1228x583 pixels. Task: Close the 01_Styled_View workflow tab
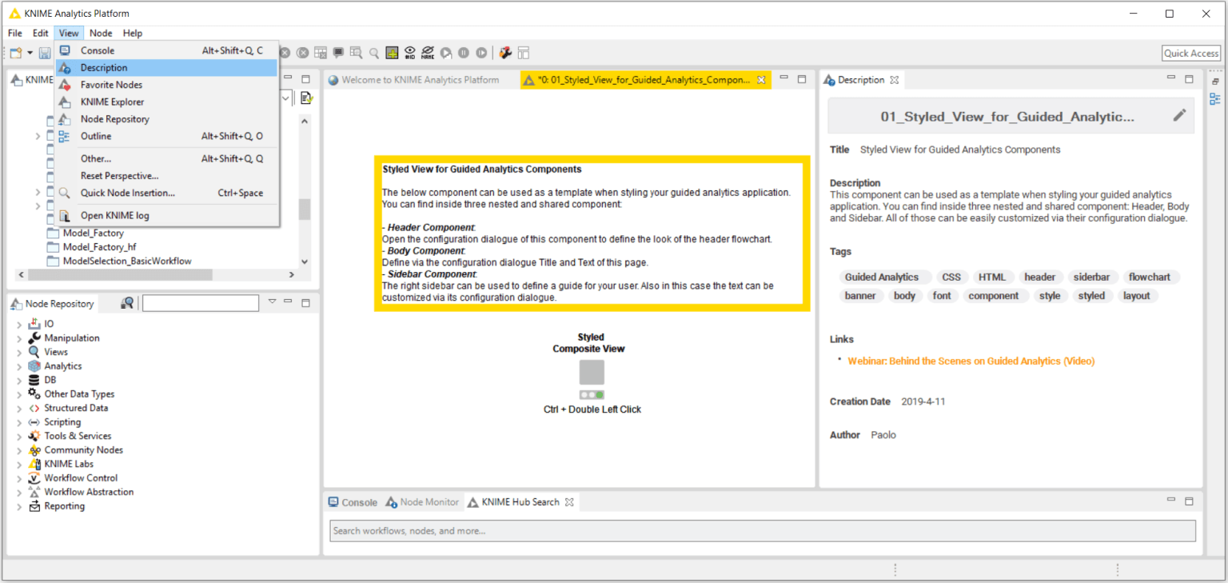[x=761, y=80]
